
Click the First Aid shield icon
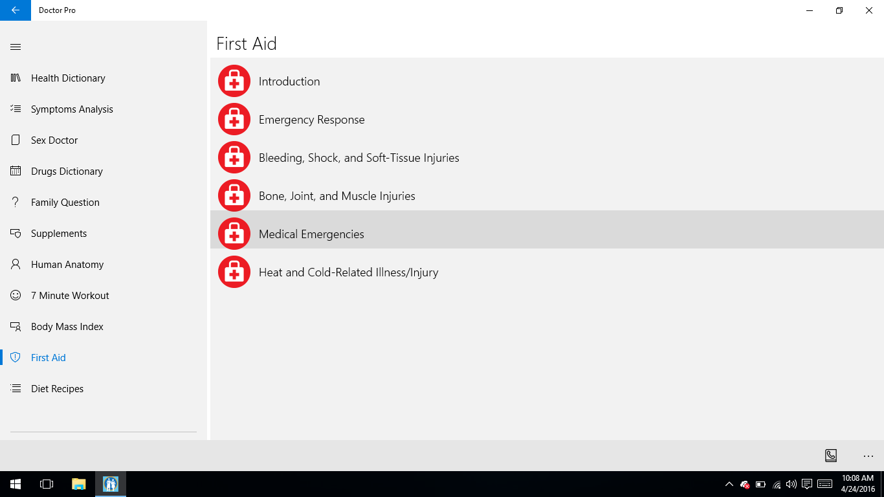16,358
